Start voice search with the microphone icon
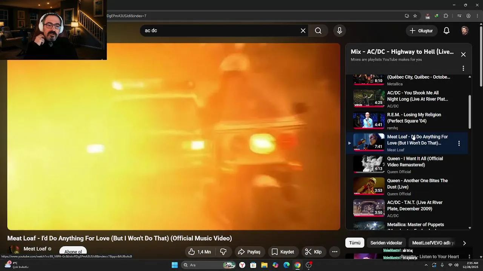The image size is (483, 271). [339, 30]
